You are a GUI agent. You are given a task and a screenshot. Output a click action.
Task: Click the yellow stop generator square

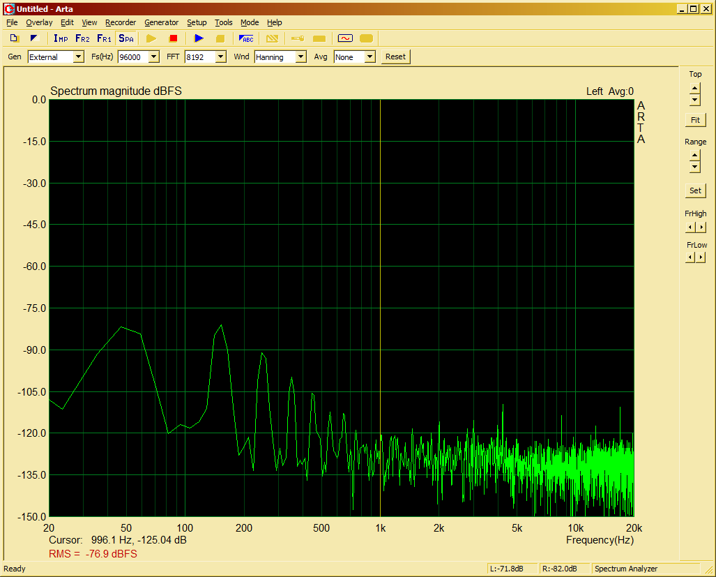point(220,38)
